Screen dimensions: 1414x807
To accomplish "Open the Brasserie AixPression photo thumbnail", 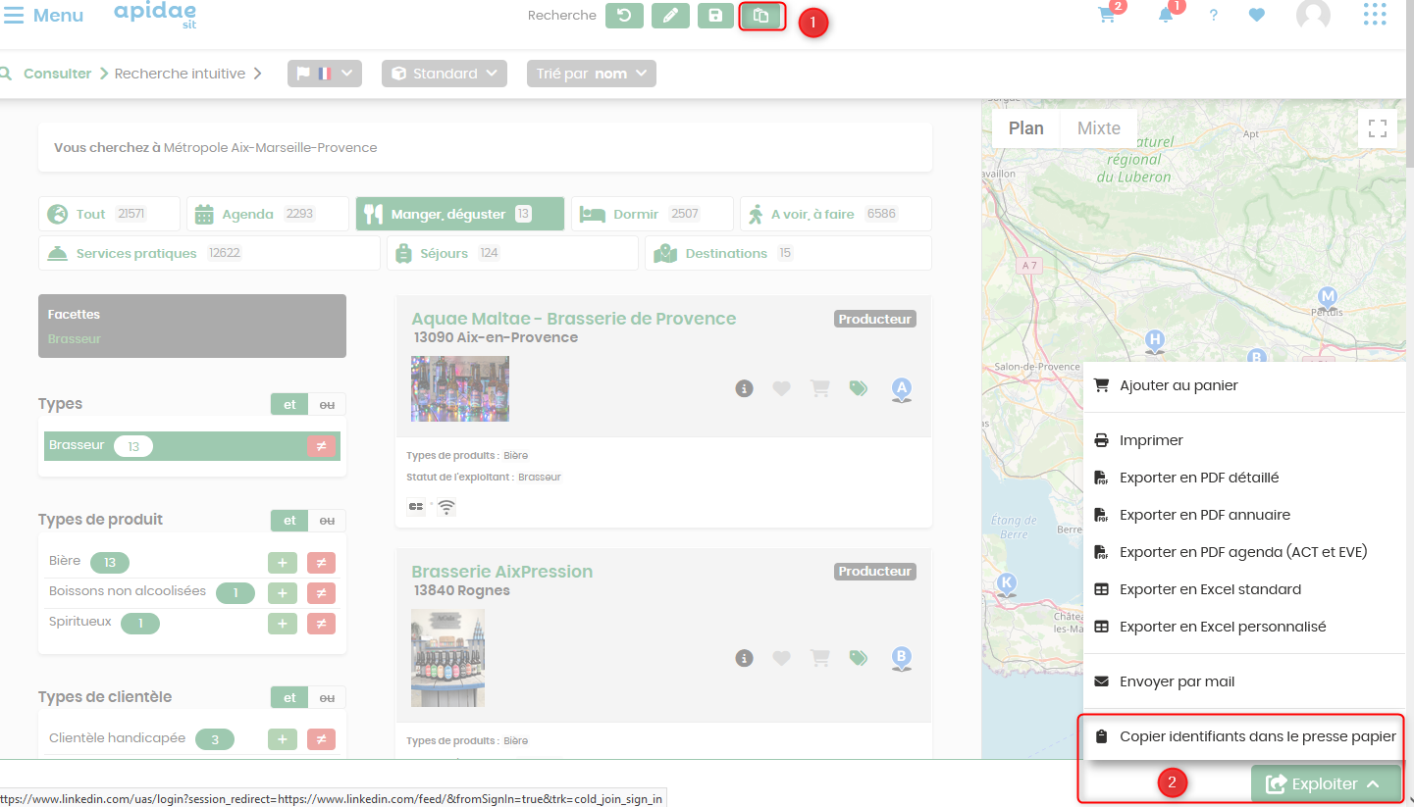I will [x=447, y=658].
